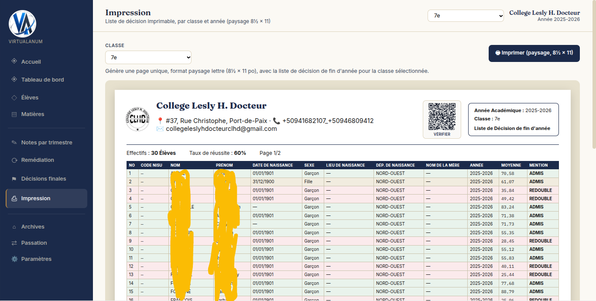Click the REDOUBLE mention in row 3
Image resolution: width=596 pixels, height=301 pixels.
541,190
